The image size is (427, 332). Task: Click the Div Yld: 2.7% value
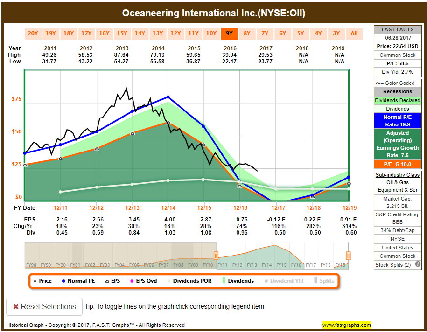(x=397, y=72)
